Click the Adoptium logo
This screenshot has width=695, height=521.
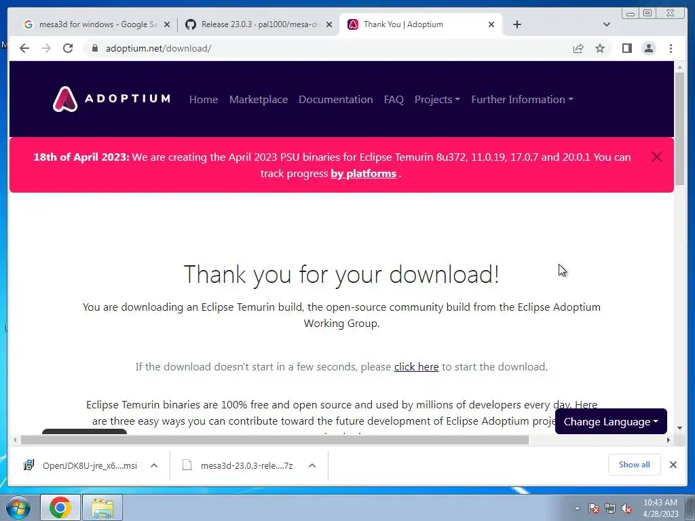tap(112, 99)
